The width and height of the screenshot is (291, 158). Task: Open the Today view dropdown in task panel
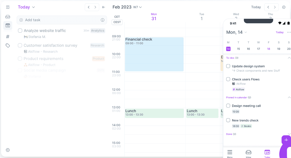pyautogui.click(x=26, y=7)
